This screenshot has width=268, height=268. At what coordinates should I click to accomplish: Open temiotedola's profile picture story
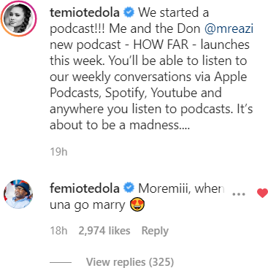click(x=18, y=18)
